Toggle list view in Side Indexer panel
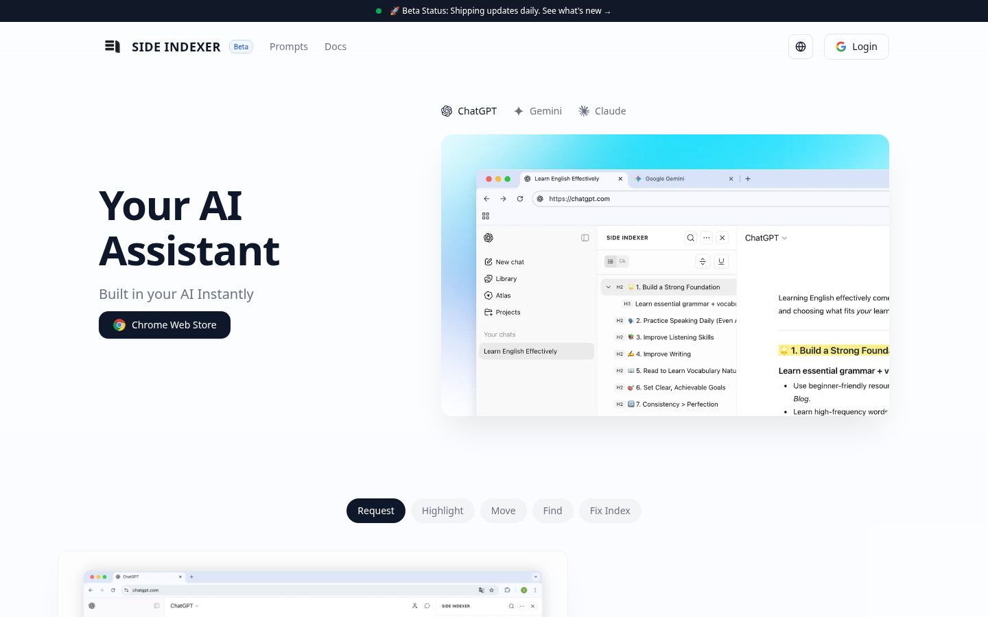This screenshot has height=617, width=988. [x=611, y=261]
